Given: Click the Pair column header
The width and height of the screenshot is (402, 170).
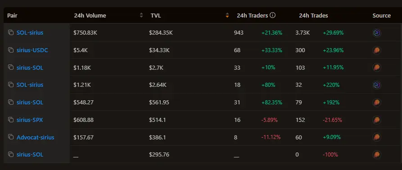Looking at the screenshot, I should (12, 16).
